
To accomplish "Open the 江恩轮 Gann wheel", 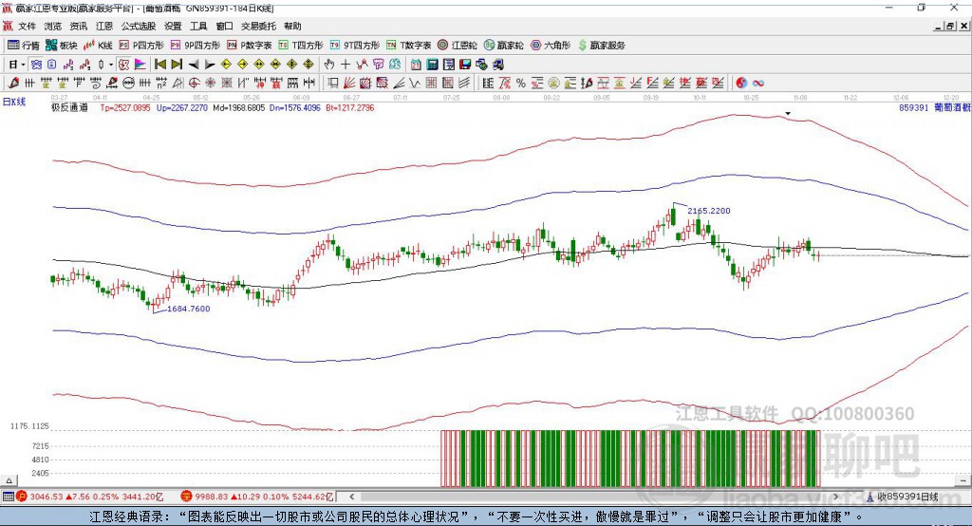I will coord(458,46).
